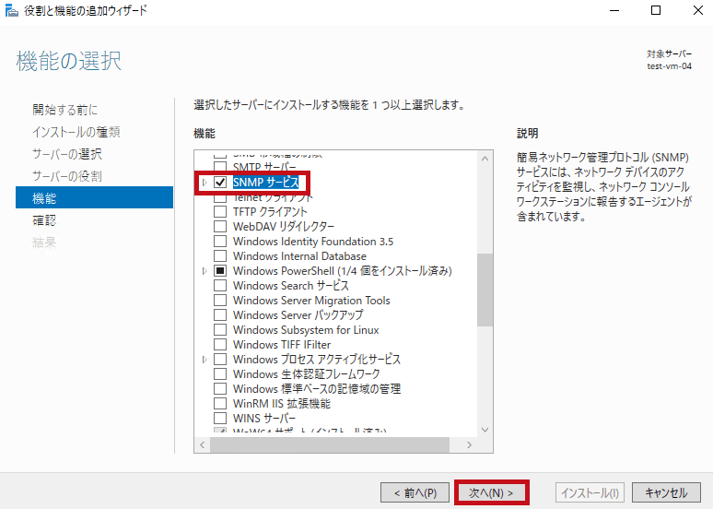Minimize the wizard window
Screen dimensions: 713x509
614,10
